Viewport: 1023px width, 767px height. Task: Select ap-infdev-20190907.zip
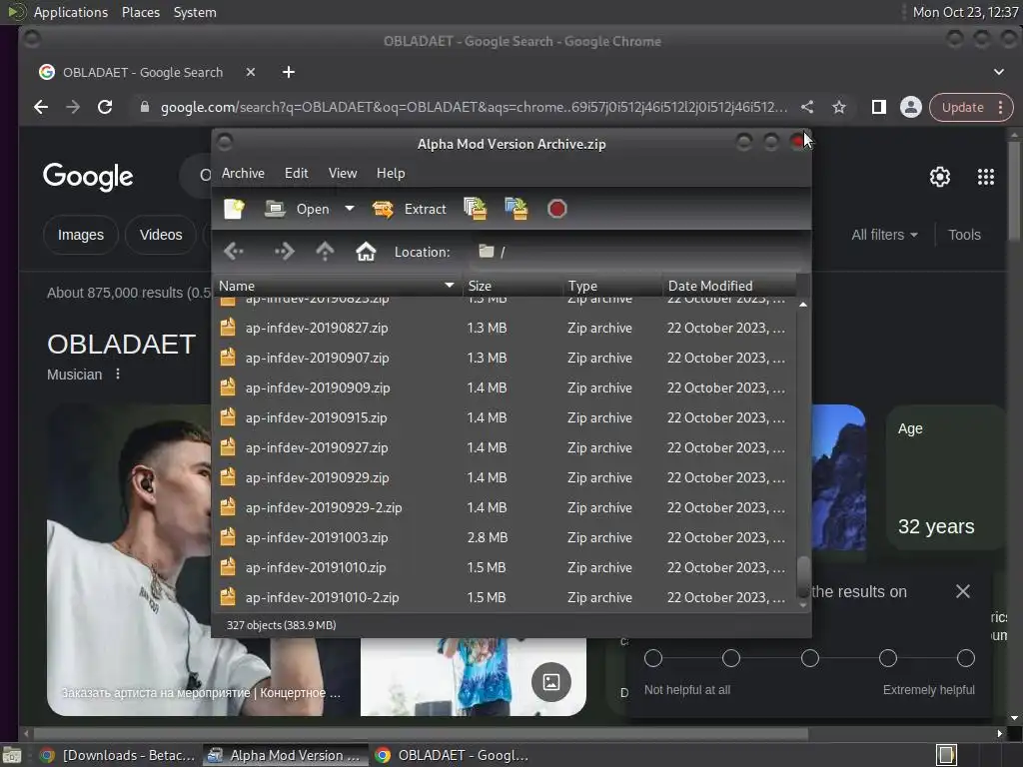(x=505, y=358)
